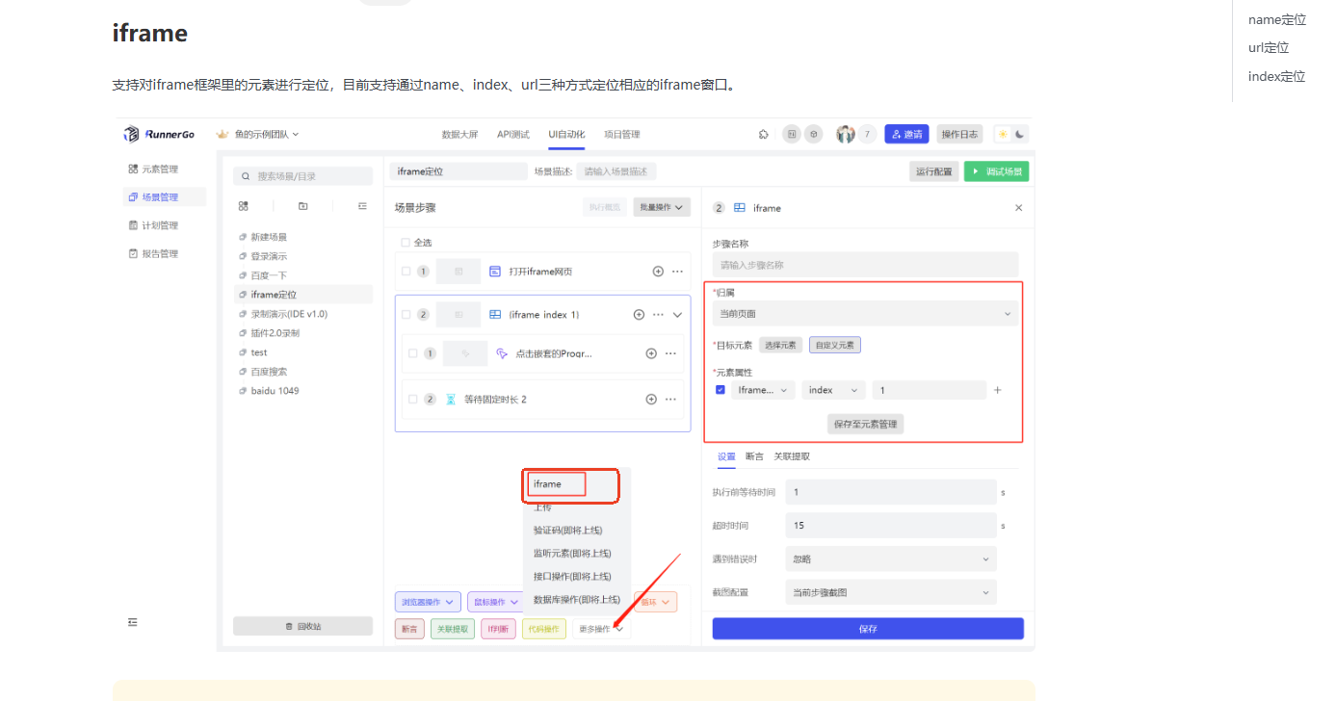Click plus icon beside element attribute value
Screen dimensions: 1336x701
998,390
